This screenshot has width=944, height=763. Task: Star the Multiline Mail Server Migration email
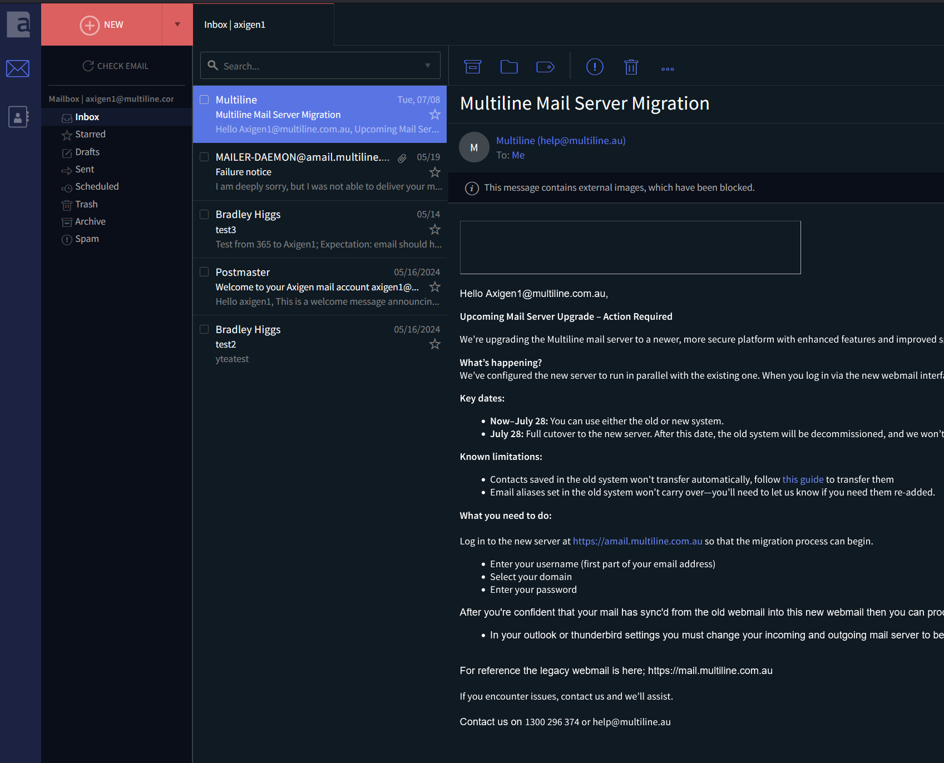coord(435,115)
